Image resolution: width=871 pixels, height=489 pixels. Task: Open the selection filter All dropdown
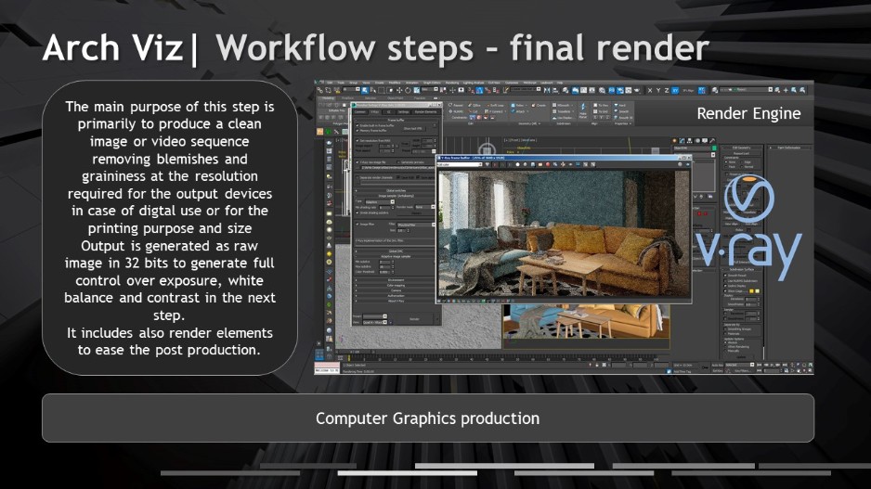tap(351, 89)
